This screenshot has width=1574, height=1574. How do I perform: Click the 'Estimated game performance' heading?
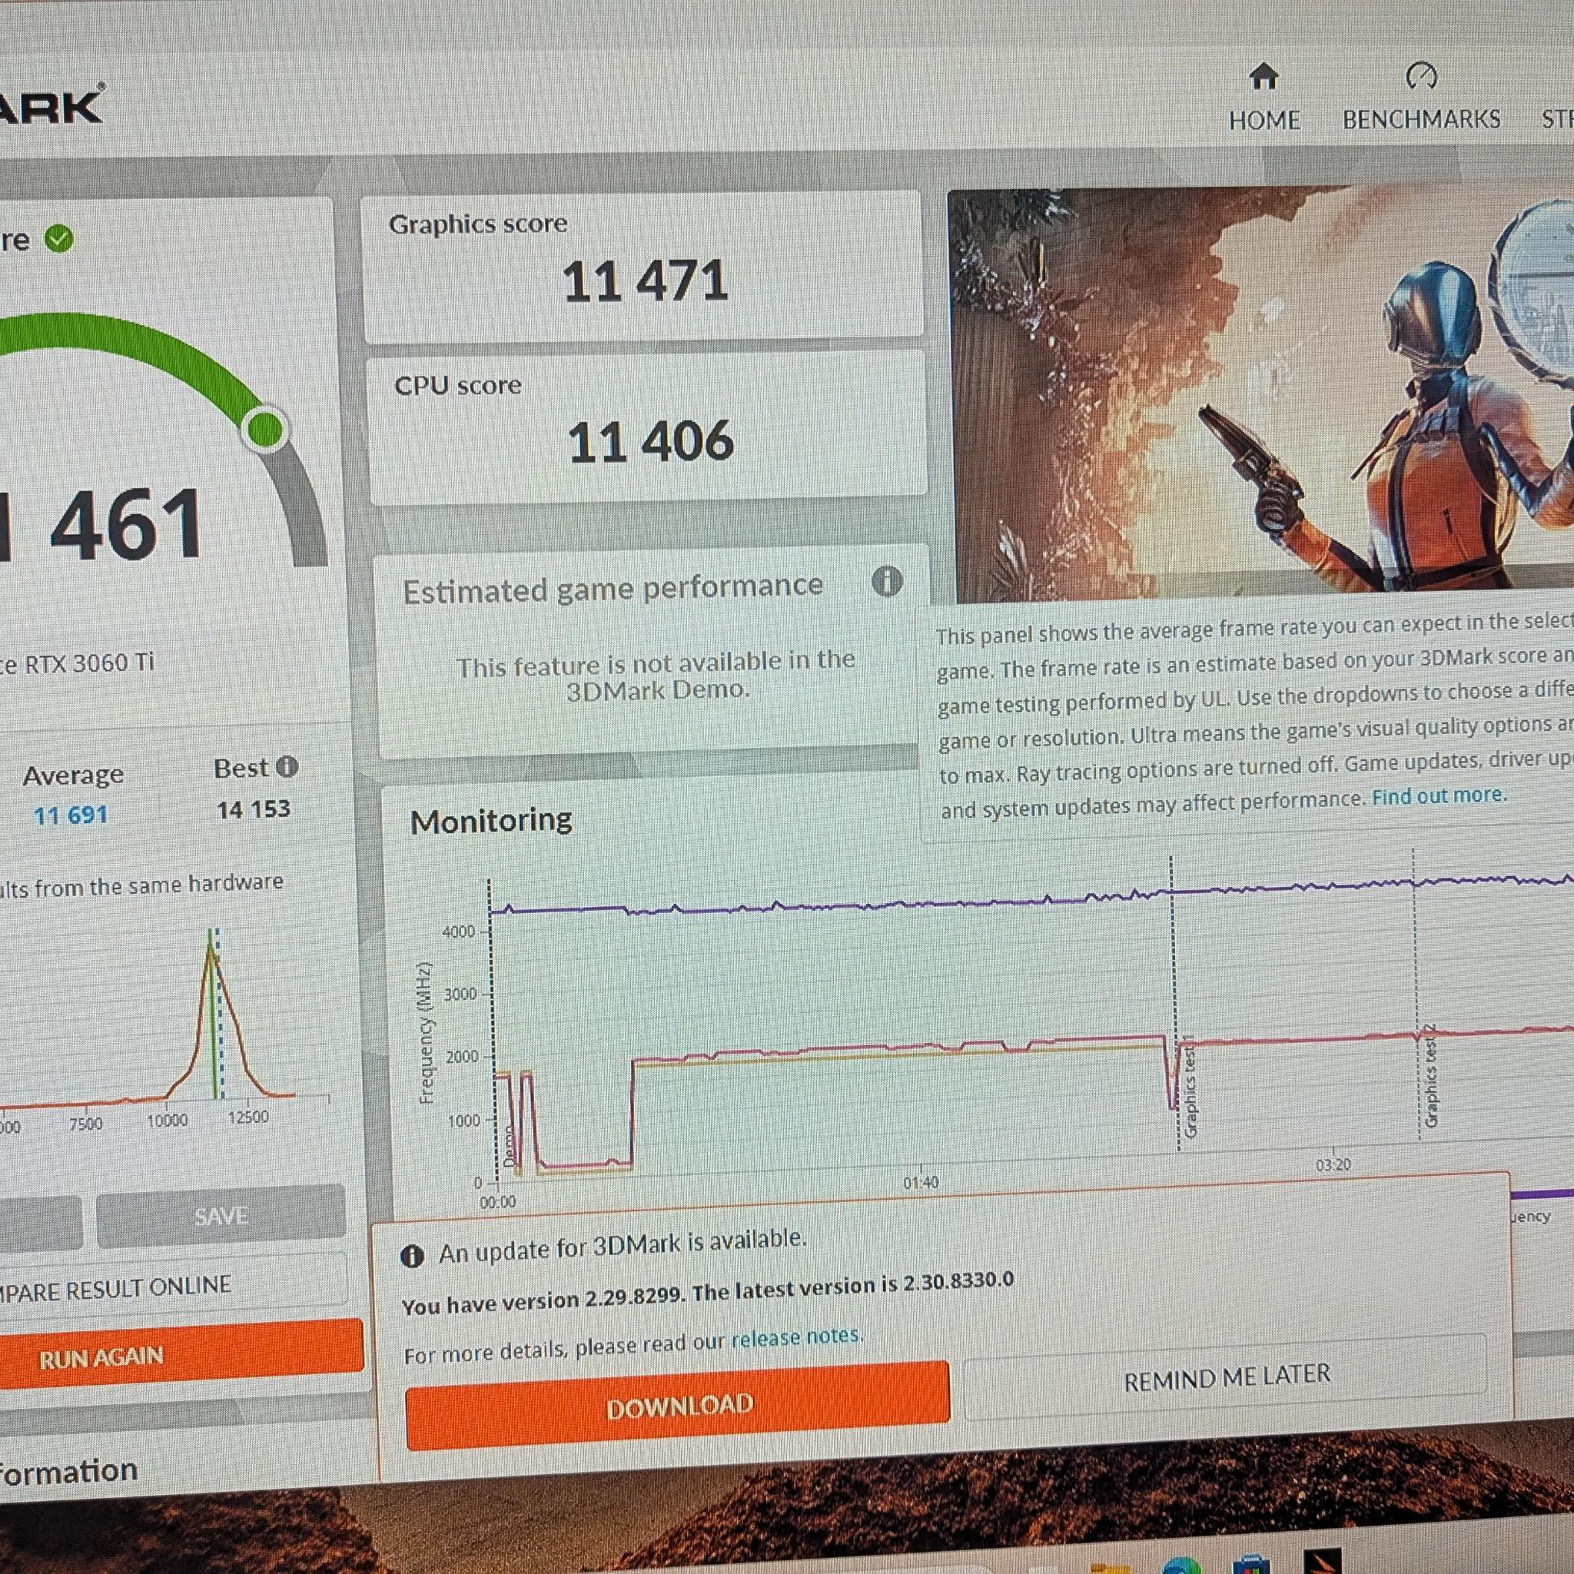[613, 588]
